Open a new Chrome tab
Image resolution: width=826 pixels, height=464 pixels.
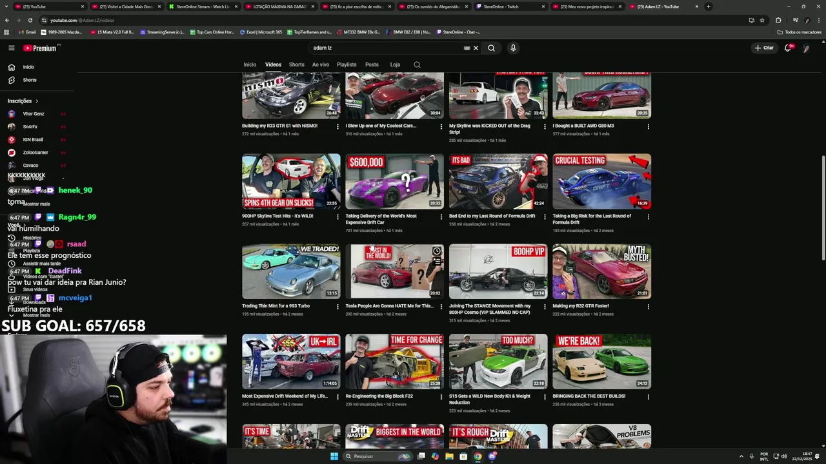(x=708, y=6)
